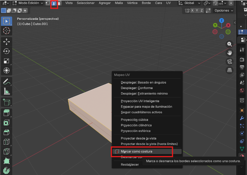The width and height of the screenshot is (247, 175).
Task: Set new selection mode icon
Action: click(x=3, y=10)
